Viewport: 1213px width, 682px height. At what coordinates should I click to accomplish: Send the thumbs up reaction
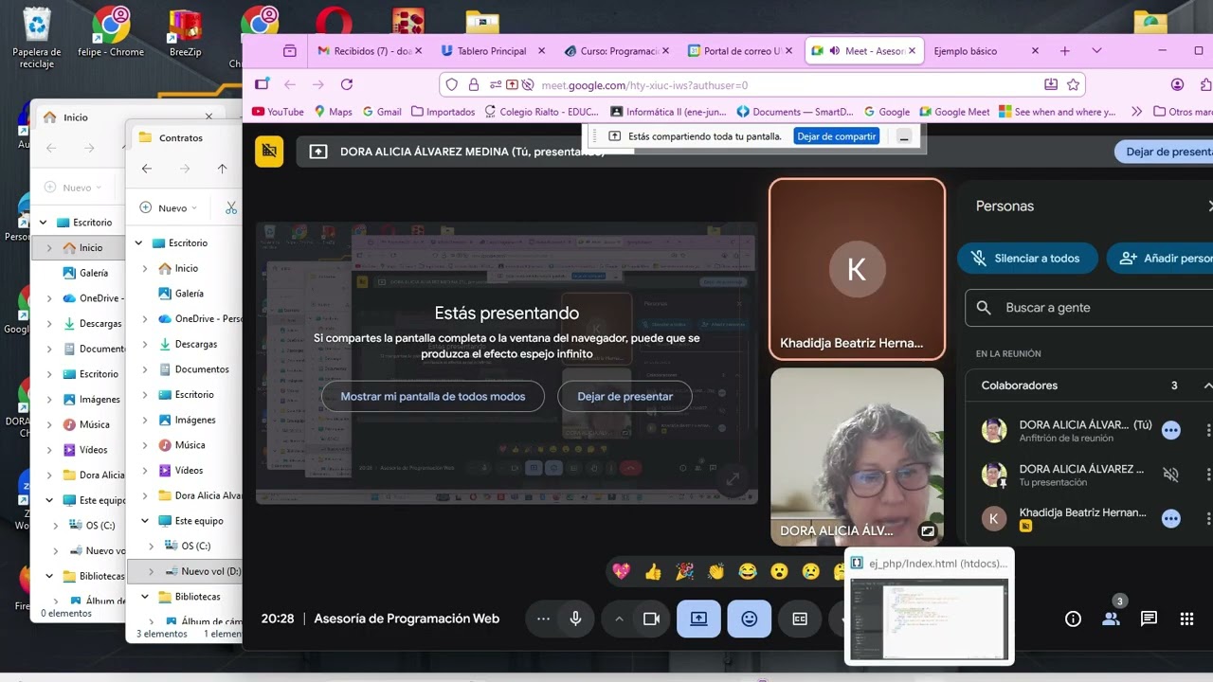653,571
